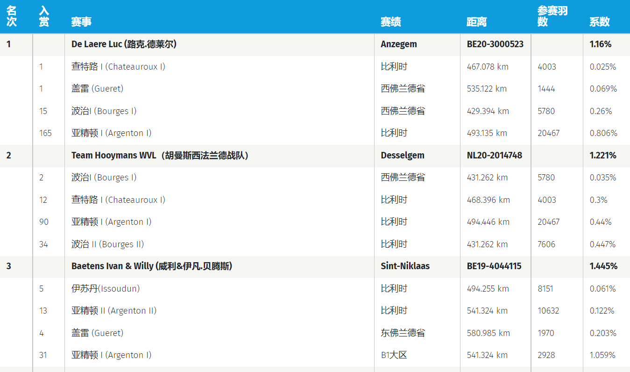
Task: Select the Desselgem location cell
Action: pos(402,156)
